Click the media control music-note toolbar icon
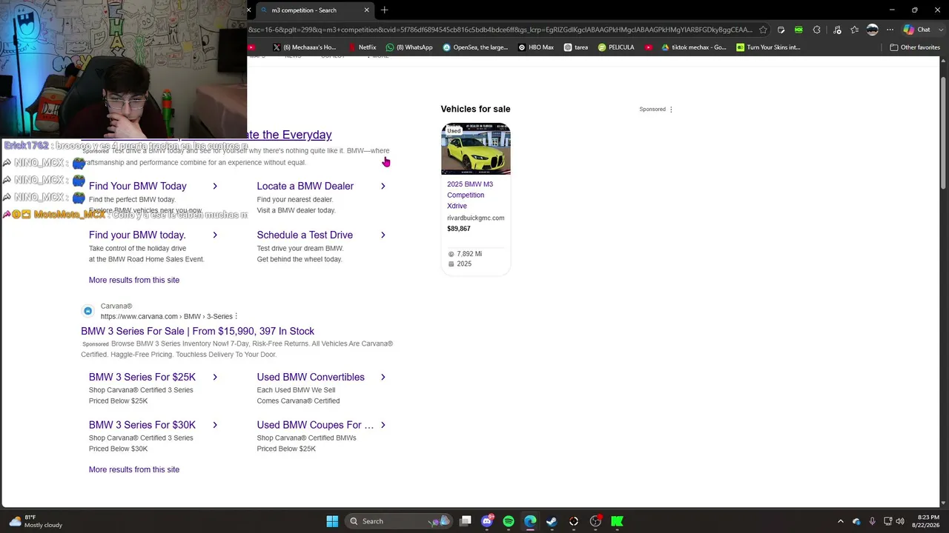Screen dimensions: 949x533 click(837, 30)
